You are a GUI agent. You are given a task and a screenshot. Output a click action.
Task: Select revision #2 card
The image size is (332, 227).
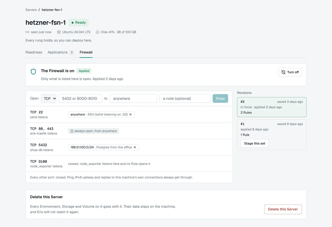point(272,107)
